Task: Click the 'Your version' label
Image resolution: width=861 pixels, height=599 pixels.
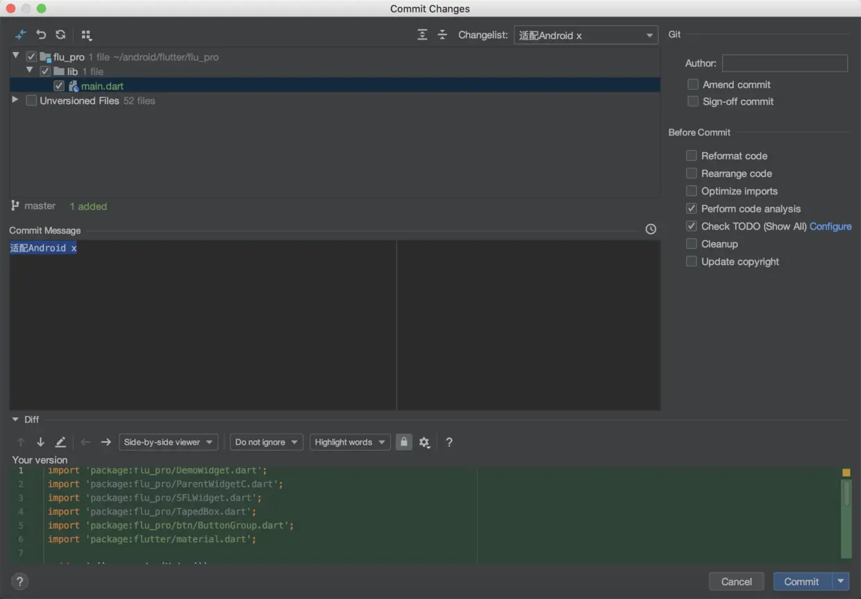Action: [x=40, y=459]
